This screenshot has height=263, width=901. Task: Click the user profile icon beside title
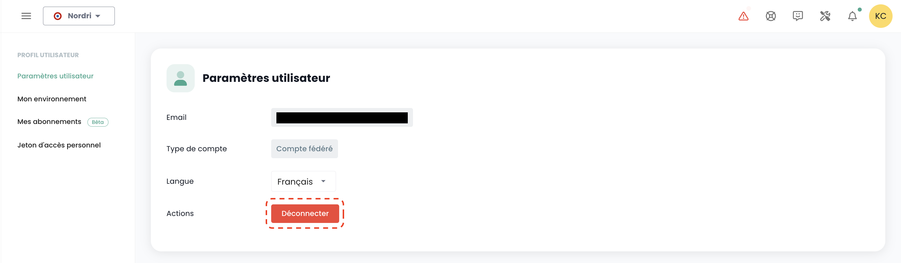(x=180, y=78)
